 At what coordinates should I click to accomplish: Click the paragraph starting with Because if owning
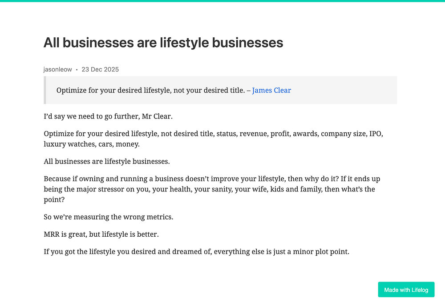[x=212, y=179]
